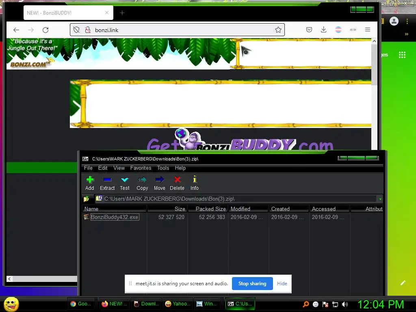Close the NEW! - BonziBUDDY! tab
This screenshot has width=416, height=312.
click(x=107, y=13)
